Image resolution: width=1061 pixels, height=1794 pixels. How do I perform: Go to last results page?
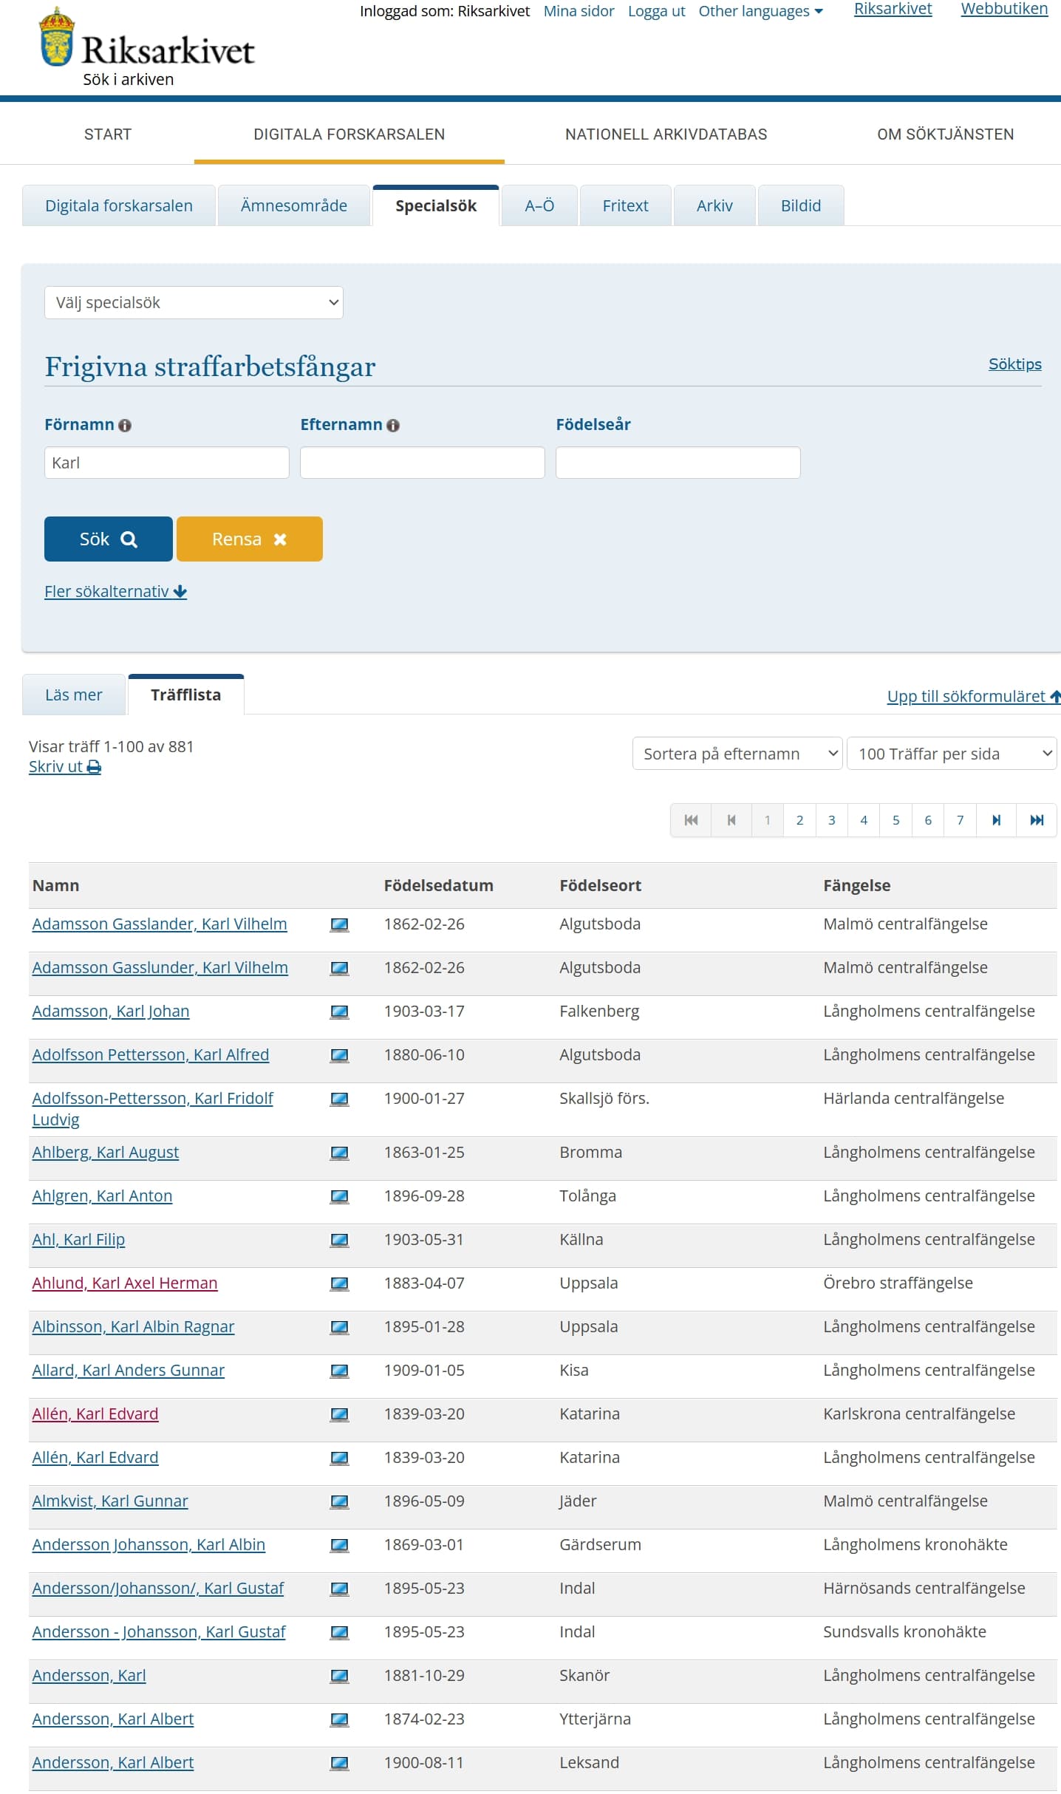point(1036,820)
